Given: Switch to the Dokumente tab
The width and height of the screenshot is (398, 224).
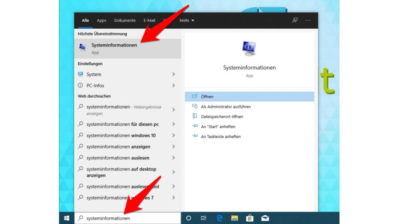Looking at the screenshot, I should pos(125,20).
